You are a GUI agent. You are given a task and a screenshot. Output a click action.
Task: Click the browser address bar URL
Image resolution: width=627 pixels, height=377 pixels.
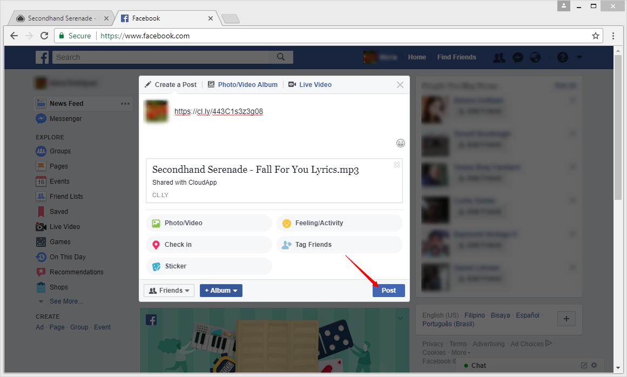(x=145, y=36)
